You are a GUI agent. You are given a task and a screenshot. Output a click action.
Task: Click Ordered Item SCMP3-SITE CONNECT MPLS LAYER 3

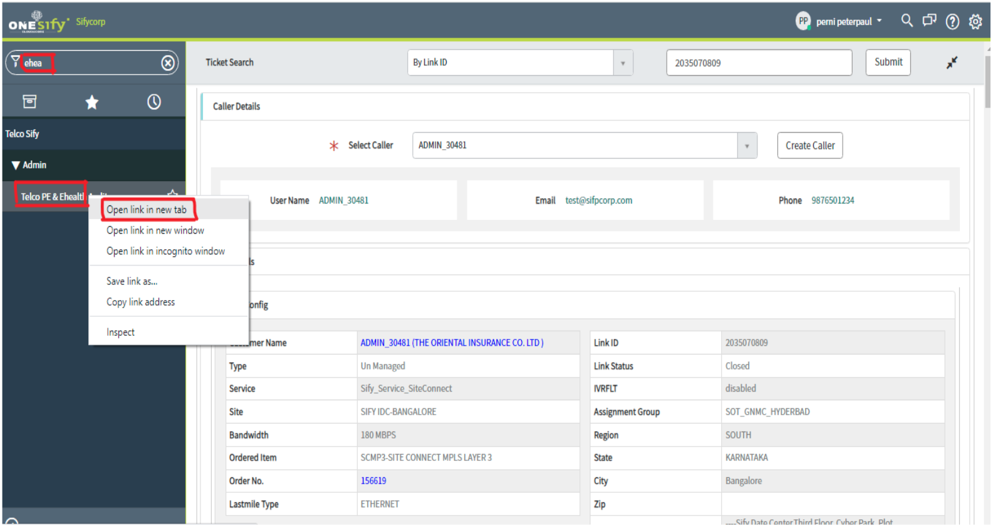(x=426, y=457)
